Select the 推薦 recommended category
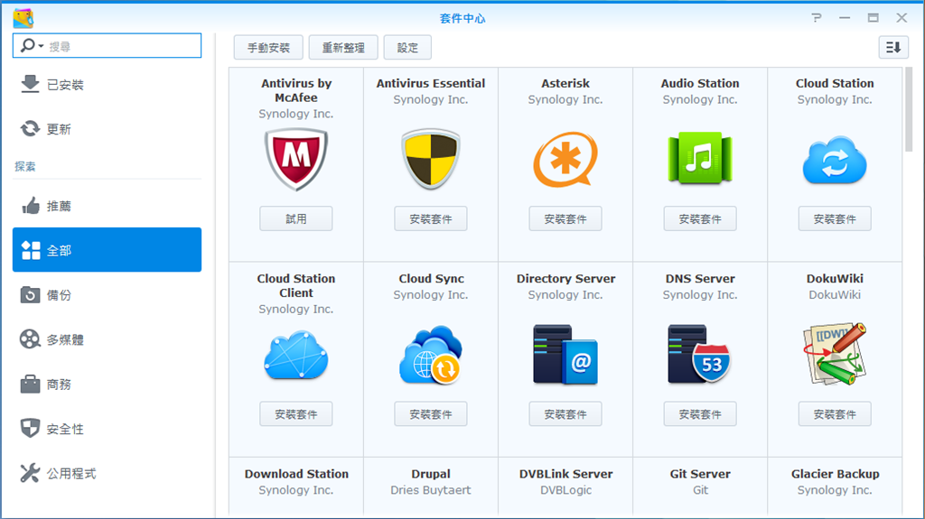This screenshot has width=925, height=519. [x=107, y=206]
